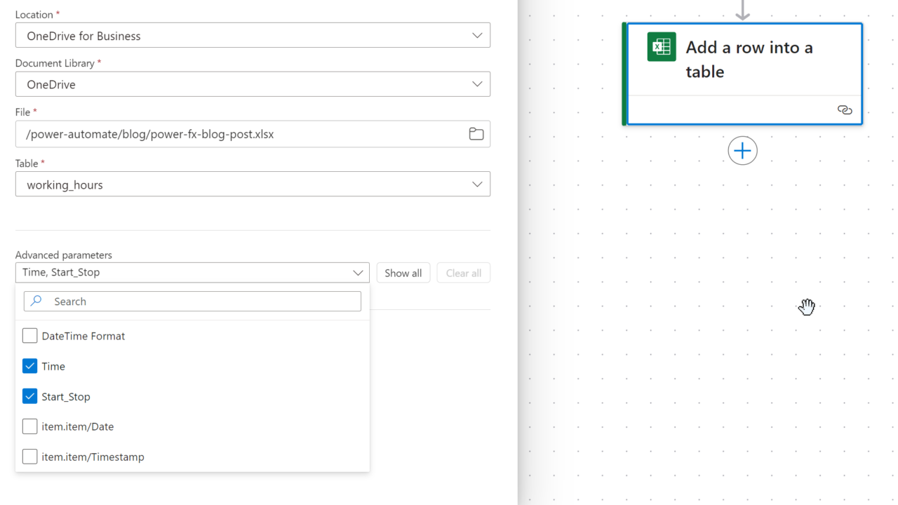Check the DateTime Format checkbox
The height and width of the screenshot is (505, 898).
coord(29,336)
